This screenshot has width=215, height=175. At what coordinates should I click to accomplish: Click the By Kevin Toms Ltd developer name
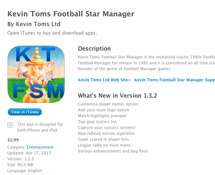[34, 24]
